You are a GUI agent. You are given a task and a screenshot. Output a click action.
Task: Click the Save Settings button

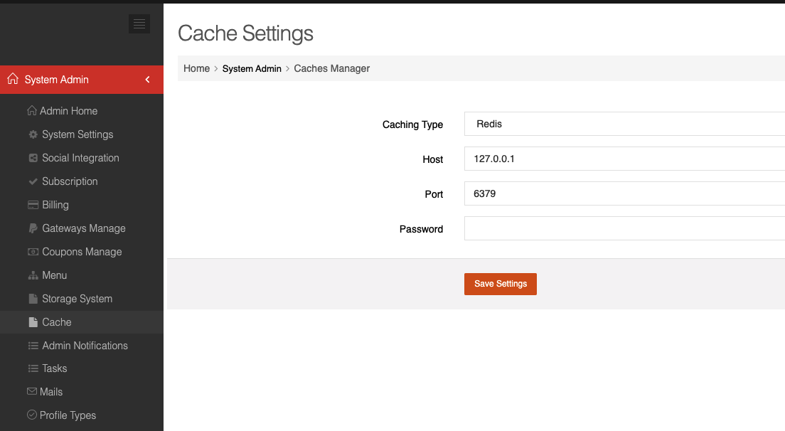(500, 284)
